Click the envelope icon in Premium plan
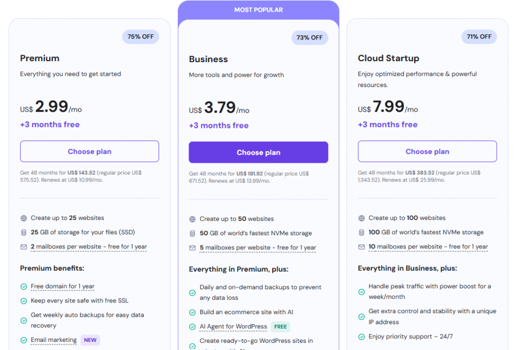Image resolution: width=519 pixels, height=350 pixels. pos(23,247)
